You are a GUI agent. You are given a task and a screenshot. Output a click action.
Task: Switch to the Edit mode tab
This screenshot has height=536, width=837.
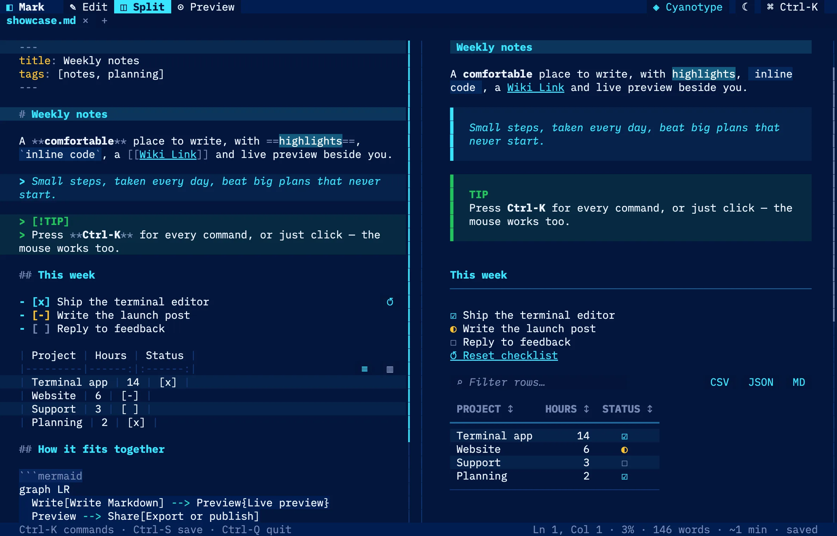tap(88, 7)
